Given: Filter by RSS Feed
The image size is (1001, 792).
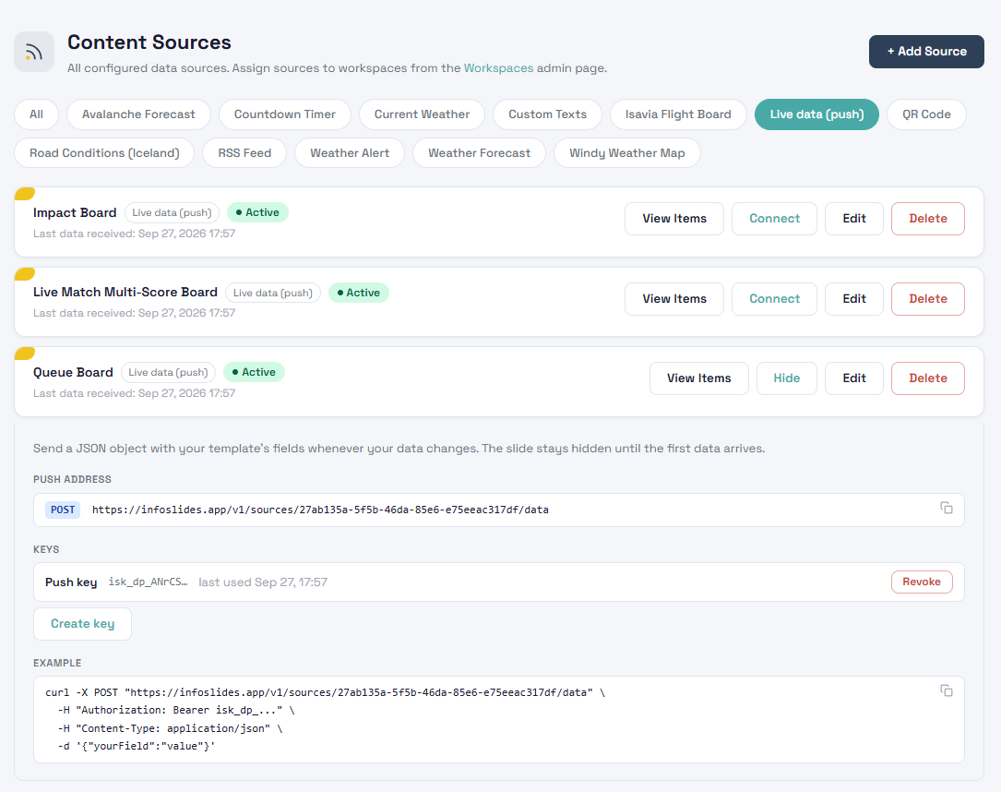Looking at the screenshot, I should click(244, 153).
